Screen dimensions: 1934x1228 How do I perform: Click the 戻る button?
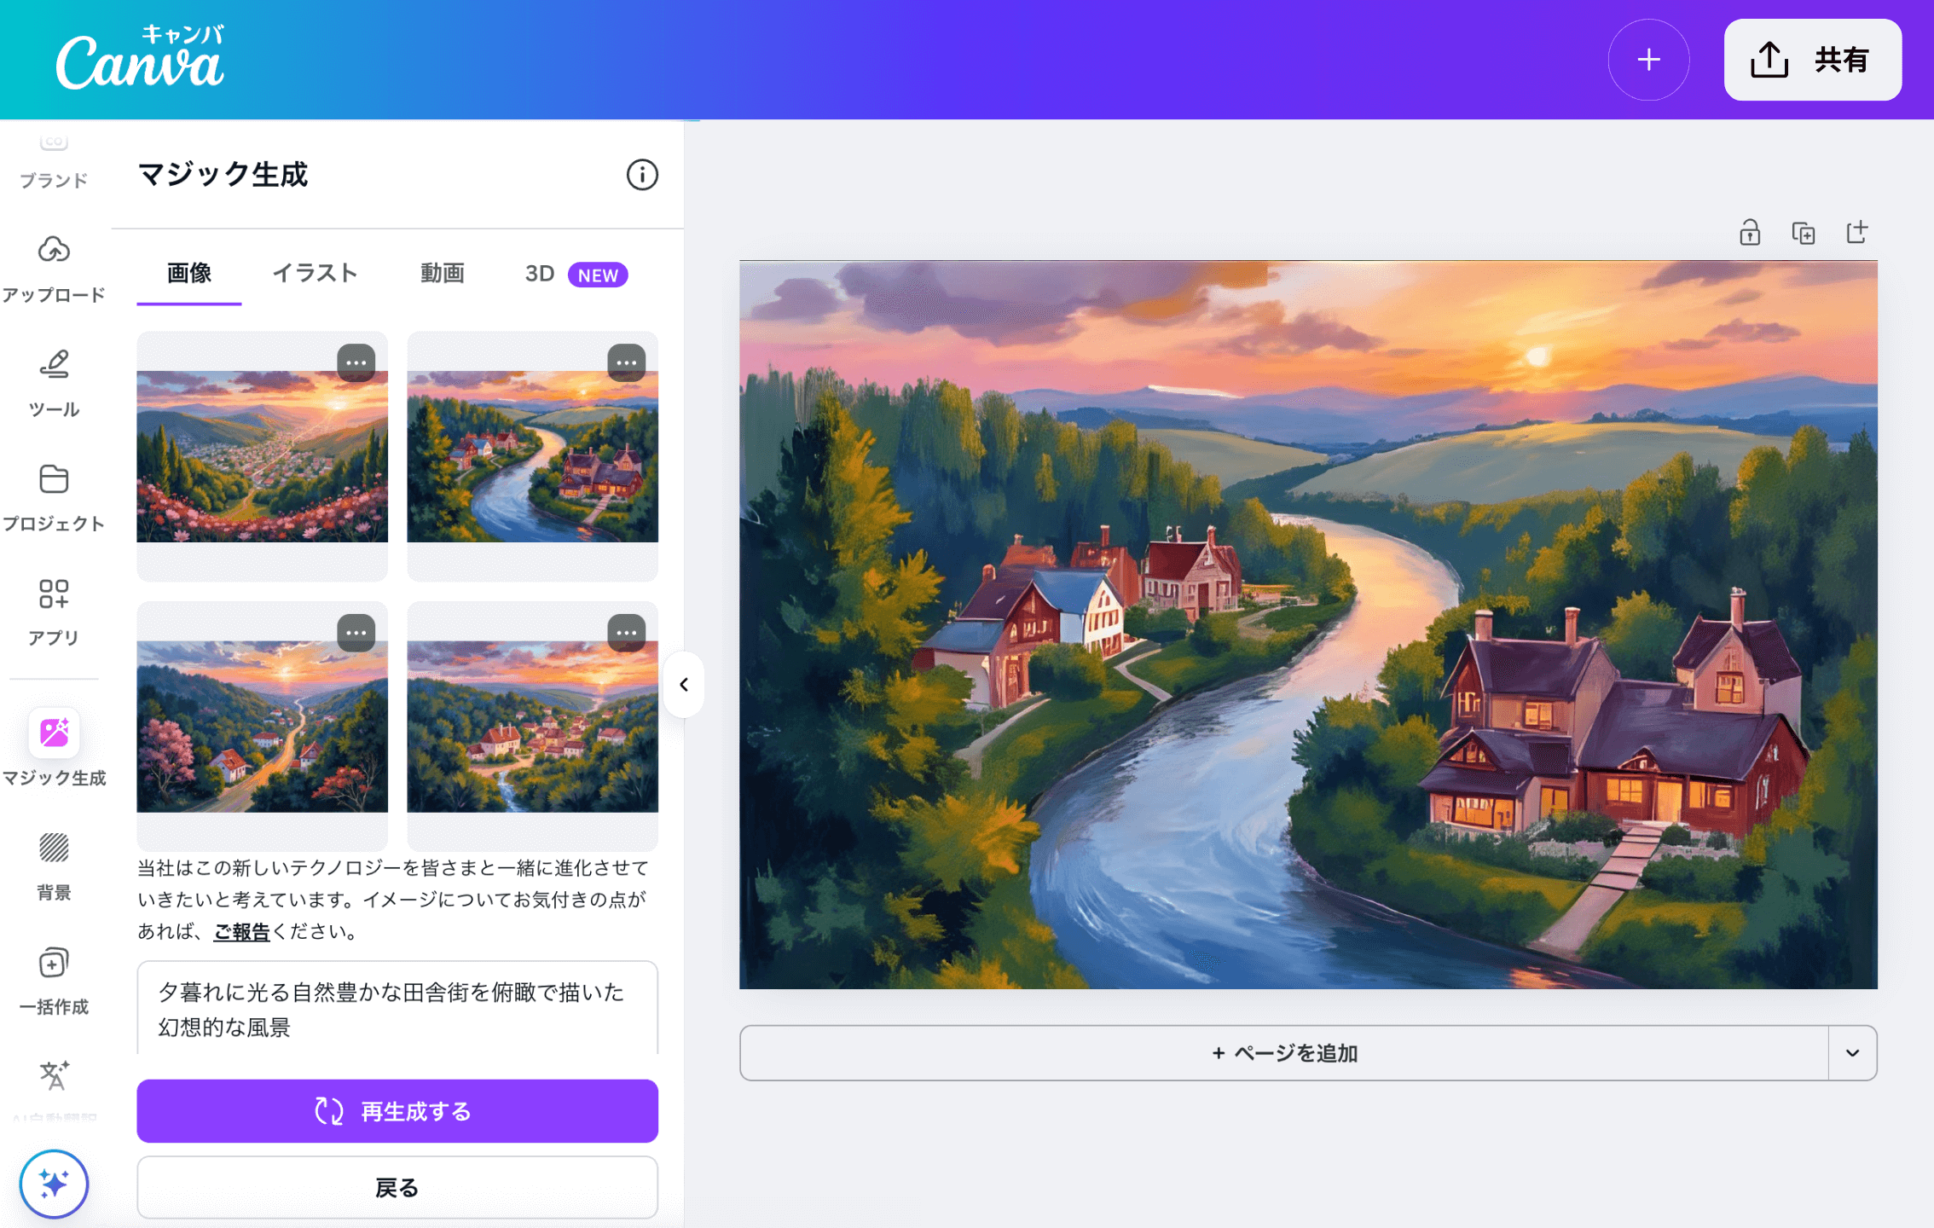pos(397,1187)
